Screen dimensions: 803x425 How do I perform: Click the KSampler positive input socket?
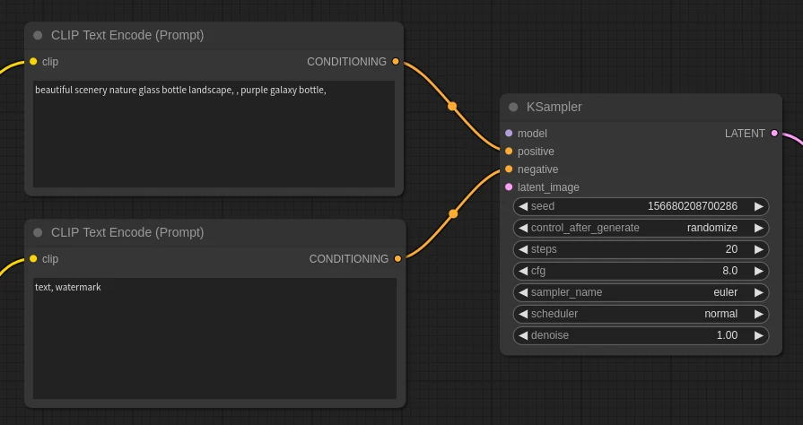click(509, 152)
